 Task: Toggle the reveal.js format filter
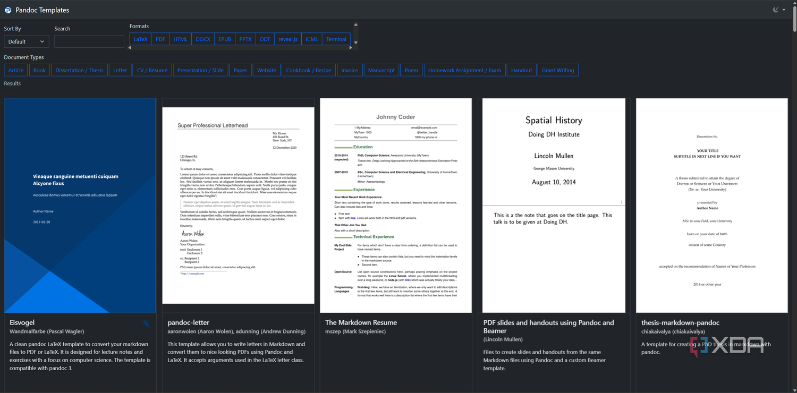tap(288, 39)
